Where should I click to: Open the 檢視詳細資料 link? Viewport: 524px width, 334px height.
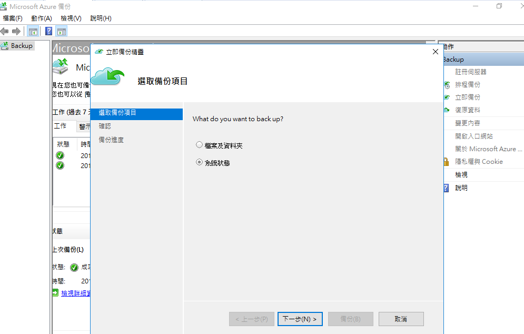76,293
